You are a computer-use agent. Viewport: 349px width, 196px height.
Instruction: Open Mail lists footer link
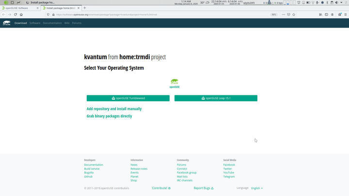pos(182,177)
